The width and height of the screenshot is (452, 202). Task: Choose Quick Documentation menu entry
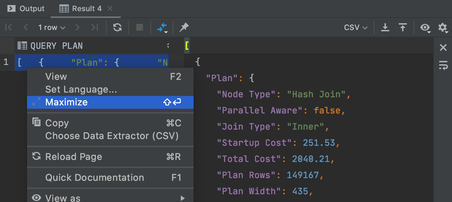click(x=94, y=177)
